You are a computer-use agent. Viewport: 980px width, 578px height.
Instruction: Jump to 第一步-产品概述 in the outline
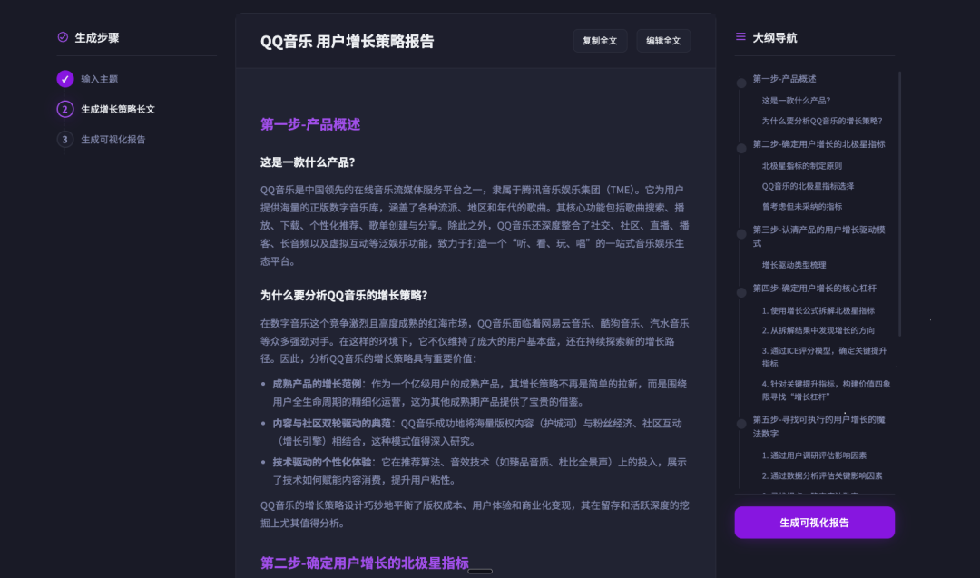coord(784,79)
